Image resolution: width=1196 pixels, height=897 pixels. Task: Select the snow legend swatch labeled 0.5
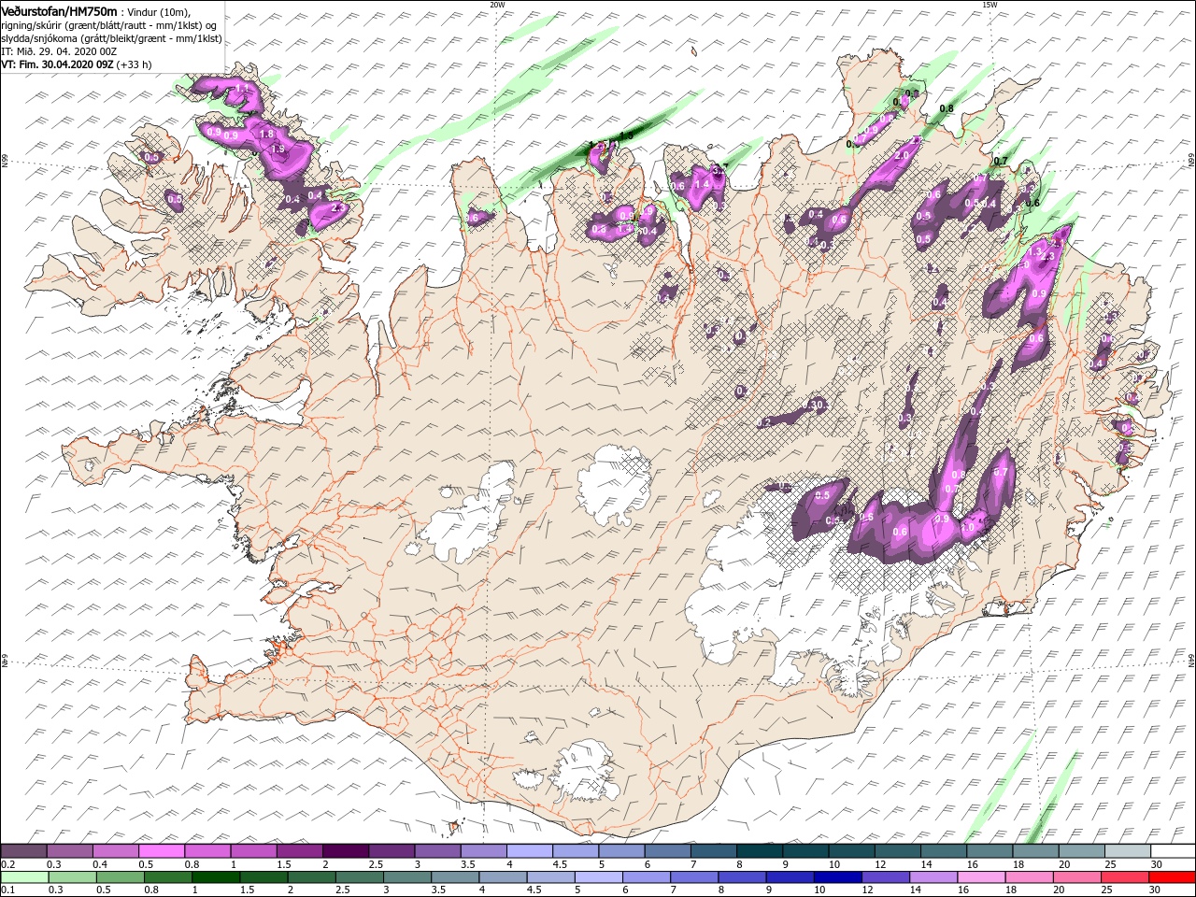coord(161,851)
